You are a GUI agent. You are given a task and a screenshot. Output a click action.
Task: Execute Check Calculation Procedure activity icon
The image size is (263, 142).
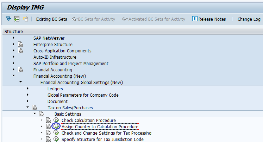[56, 120]
